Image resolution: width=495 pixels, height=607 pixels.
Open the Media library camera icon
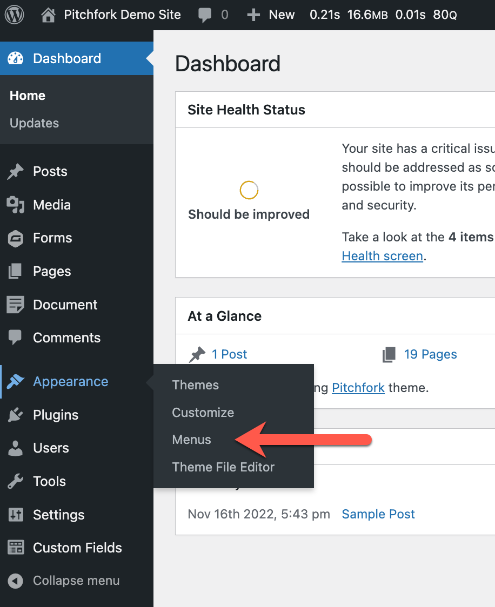[x=16, y=205]
